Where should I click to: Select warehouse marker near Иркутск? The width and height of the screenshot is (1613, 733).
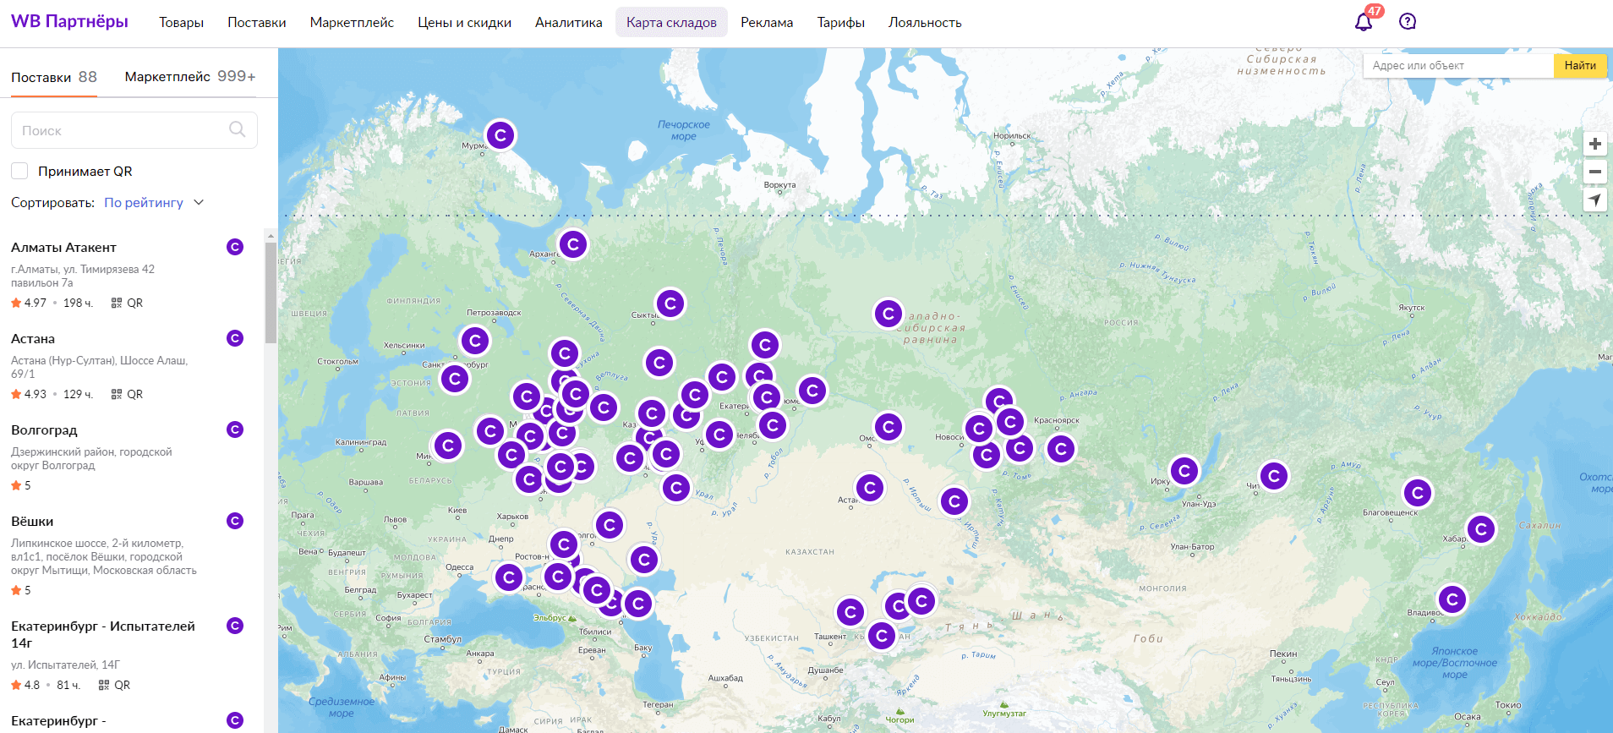(1184, 471)
